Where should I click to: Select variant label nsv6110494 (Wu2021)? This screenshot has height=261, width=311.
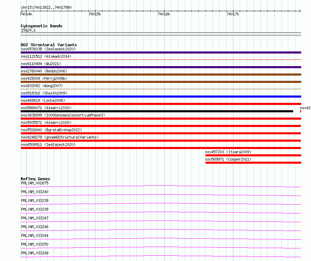pos(41,64)
